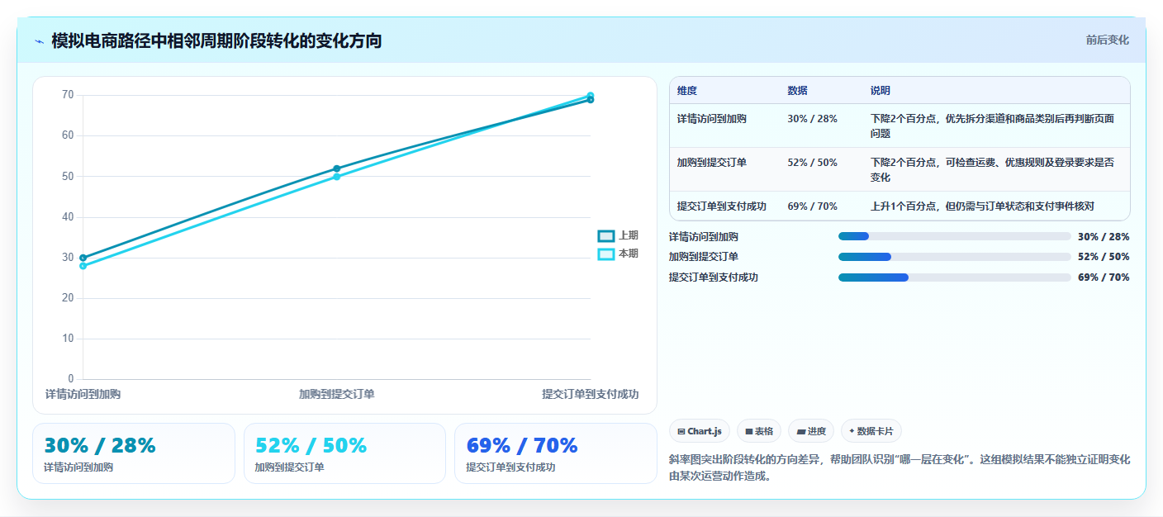Click x-axis label 详情访问到加购

point(83,395)
